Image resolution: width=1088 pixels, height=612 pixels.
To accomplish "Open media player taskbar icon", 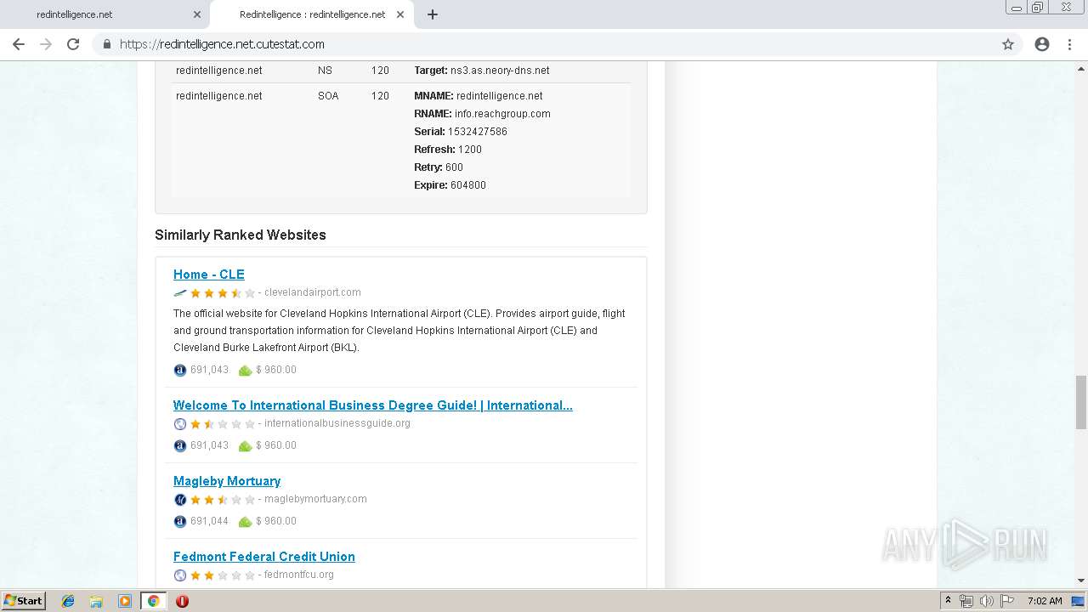I will coord(124,601).
